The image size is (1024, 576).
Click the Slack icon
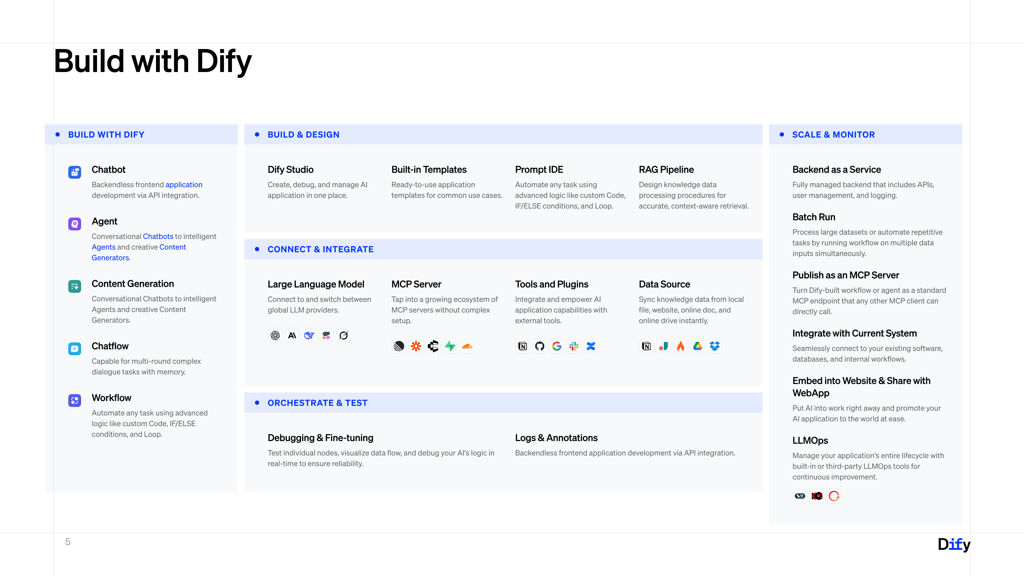(x=574, y=346)
